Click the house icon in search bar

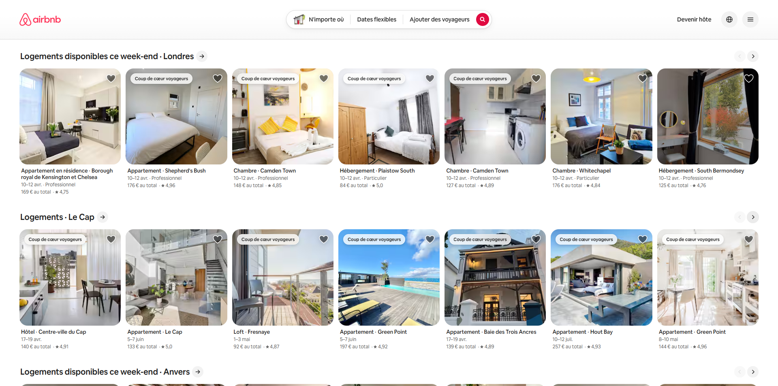[299, 19]
